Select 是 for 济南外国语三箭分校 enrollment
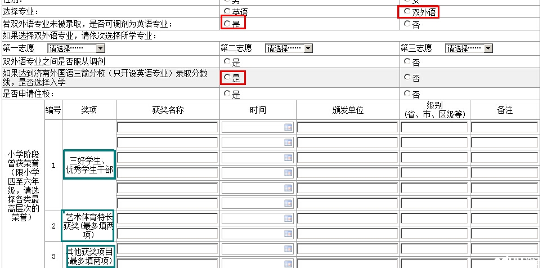Image resolution: width=543 pixels, height=268 pixels. (x=227, y=77)
